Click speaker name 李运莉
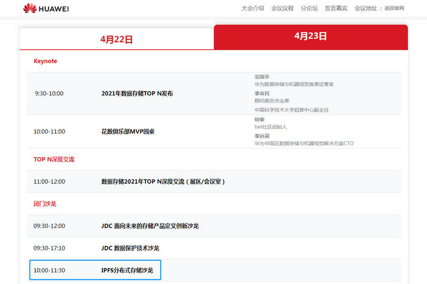Screen dimensions: 427x284 [x=262, y=136]
